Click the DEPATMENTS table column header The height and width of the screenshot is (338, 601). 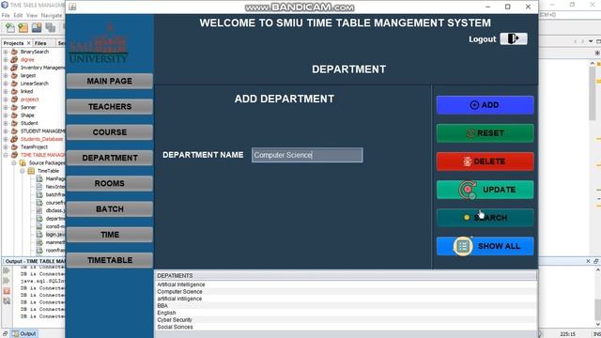click(x=345, y=276)
